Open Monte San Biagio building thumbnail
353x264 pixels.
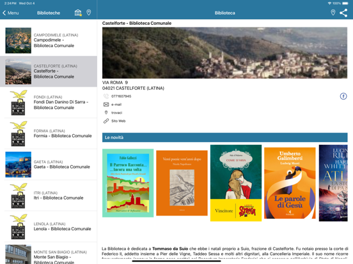click(19, 254)
